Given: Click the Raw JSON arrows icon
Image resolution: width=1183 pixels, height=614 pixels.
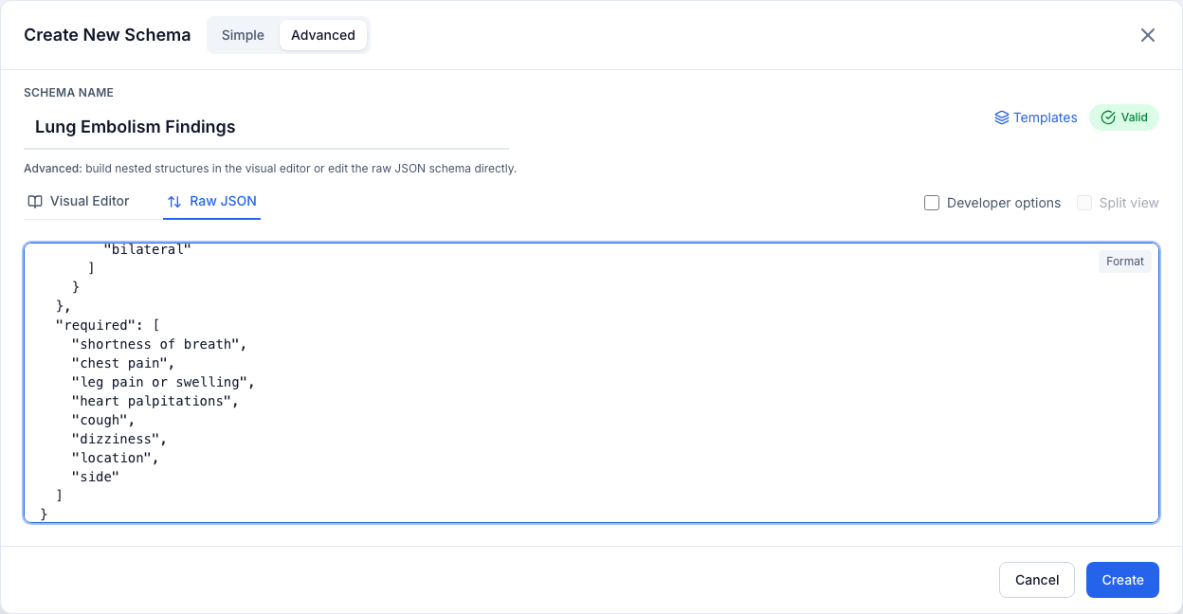Looking at the screenshot, I should pos(174,202).
